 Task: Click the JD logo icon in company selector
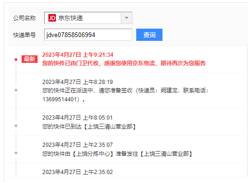[52, 18]
